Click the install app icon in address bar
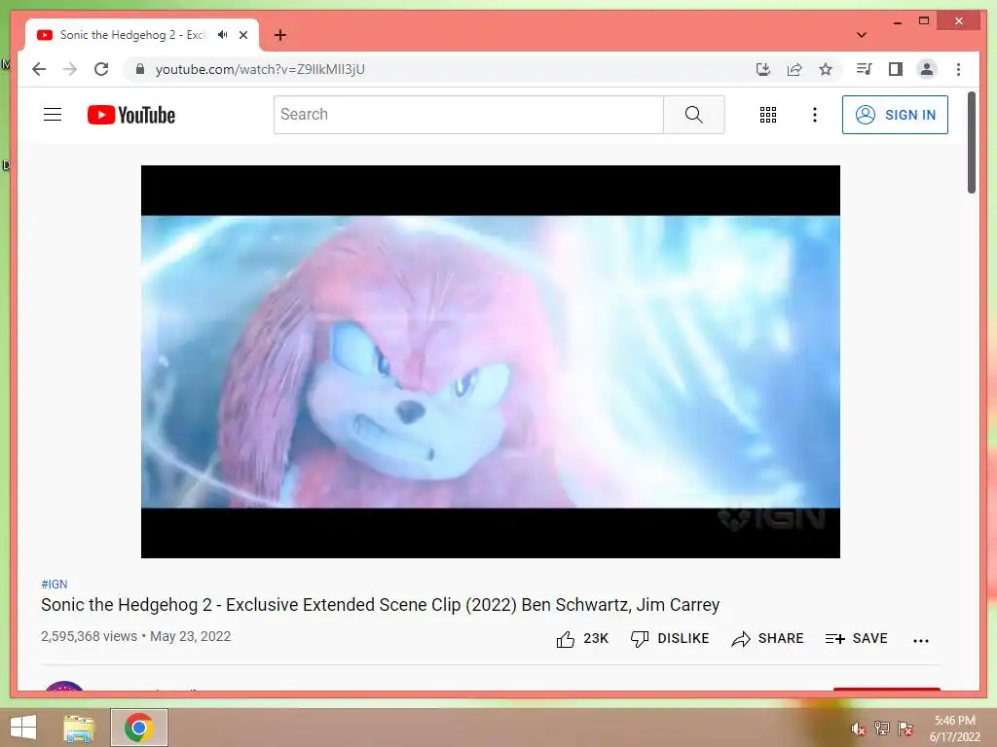This screenshot has height=747, width=997. tap(763, 69)
